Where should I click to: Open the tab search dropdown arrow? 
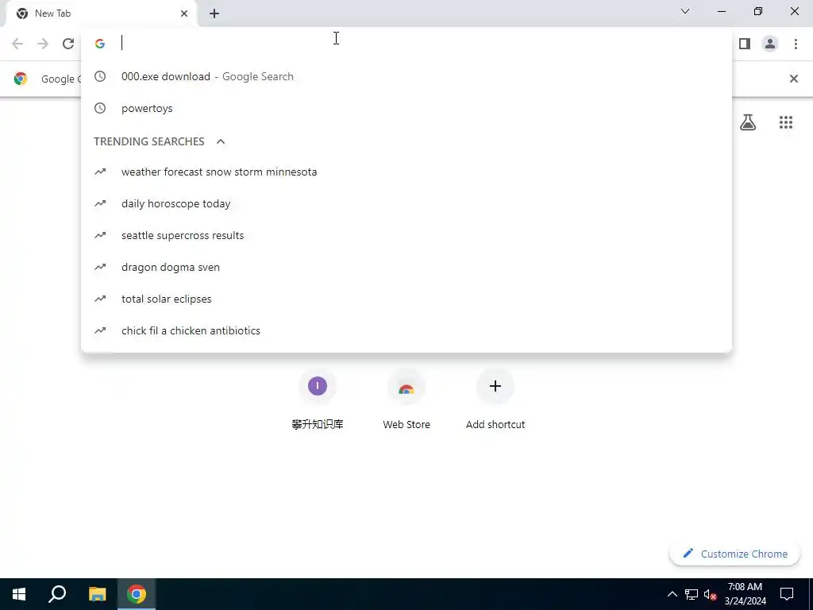click(685, 11)
